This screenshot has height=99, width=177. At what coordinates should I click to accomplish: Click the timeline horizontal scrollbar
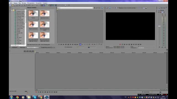coord(98,90)
